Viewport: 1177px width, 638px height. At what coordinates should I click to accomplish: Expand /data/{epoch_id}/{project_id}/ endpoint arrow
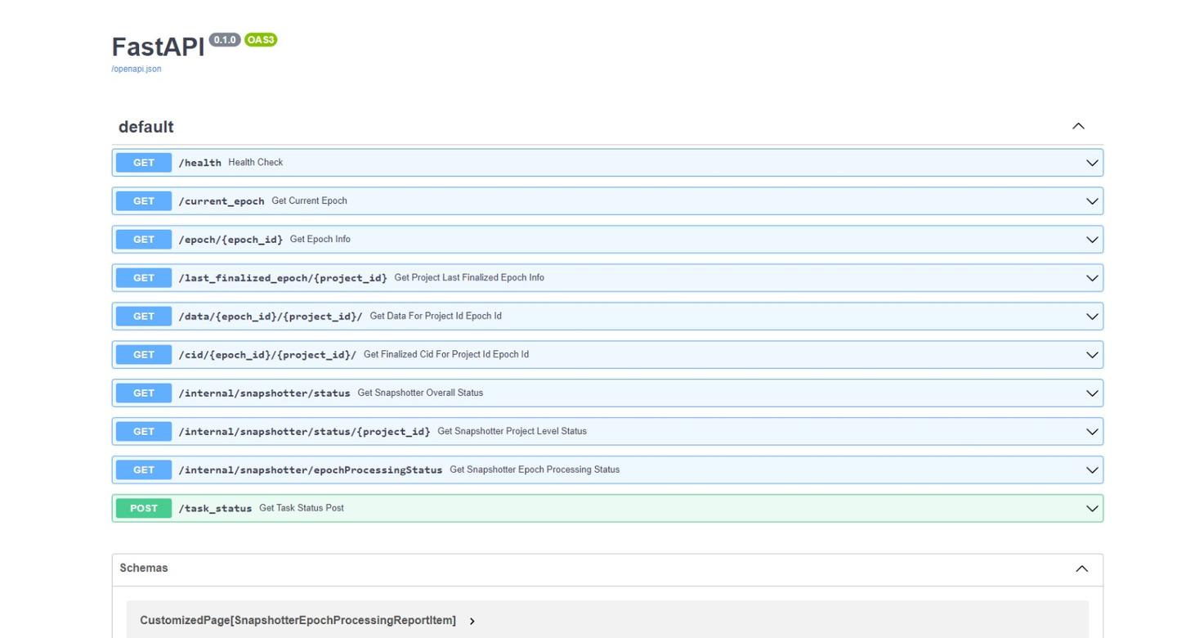[1092, 317]
